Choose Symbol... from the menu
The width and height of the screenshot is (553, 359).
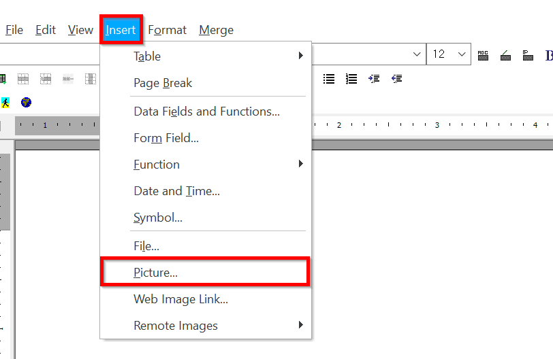[206, 218]
